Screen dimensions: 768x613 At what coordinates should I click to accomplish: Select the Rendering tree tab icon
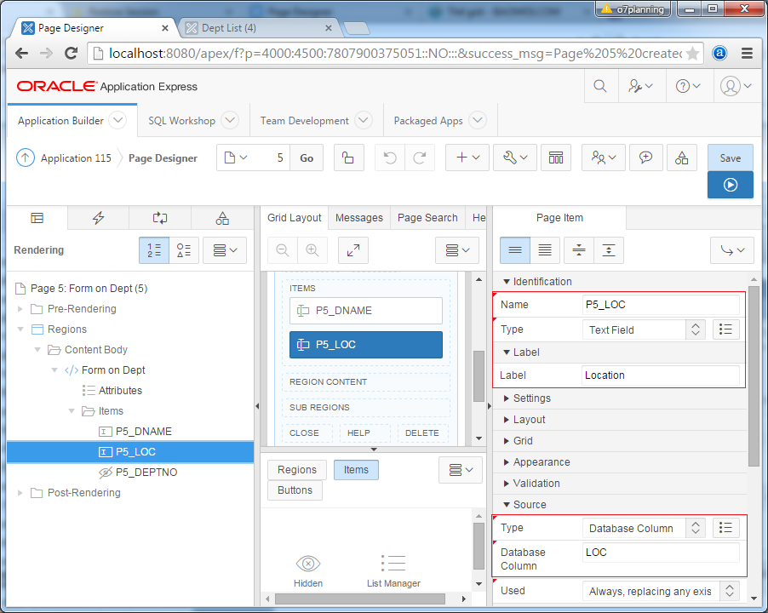37,218
